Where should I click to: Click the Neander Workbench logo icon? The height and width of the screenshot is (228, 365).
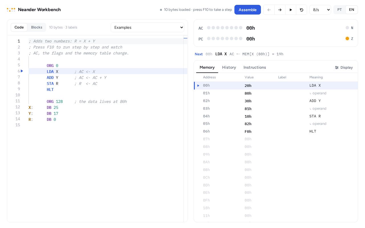pos(11,10)
